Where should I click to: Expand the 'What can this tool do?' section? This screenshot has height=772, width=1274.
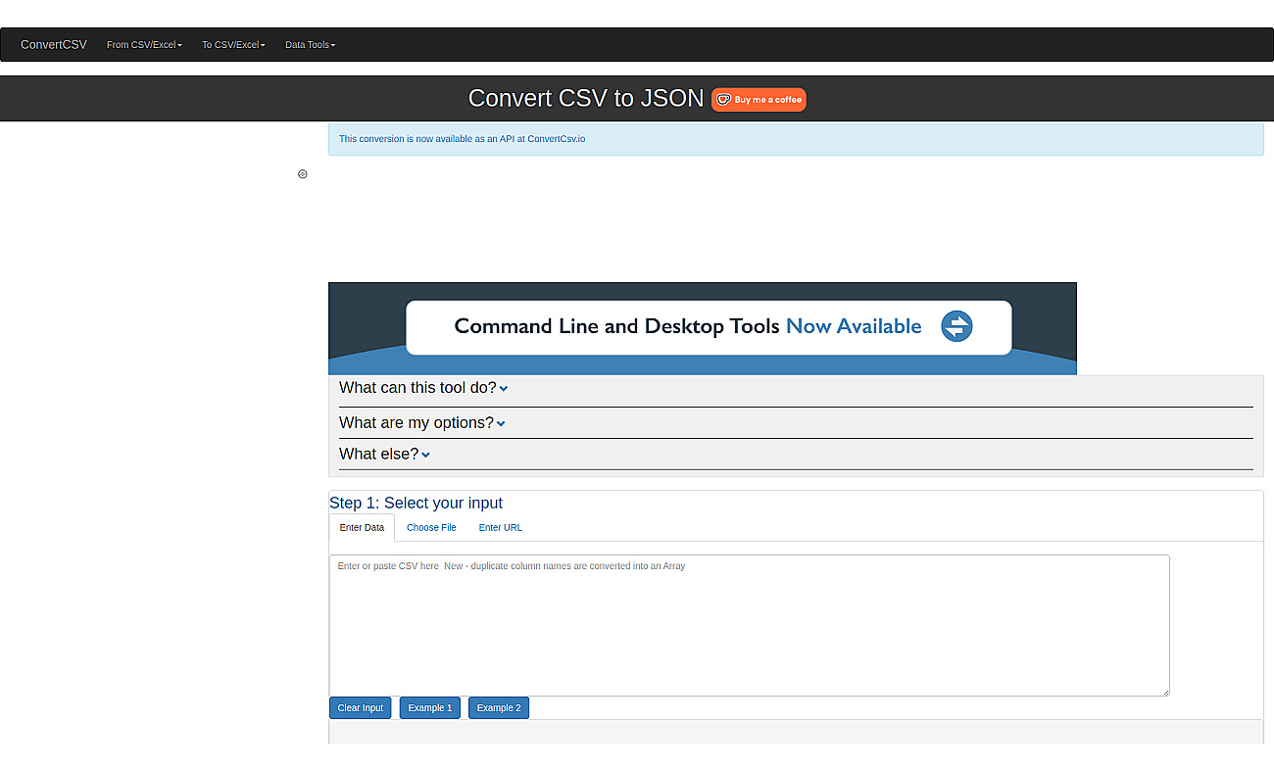click(x=423, y=388)
